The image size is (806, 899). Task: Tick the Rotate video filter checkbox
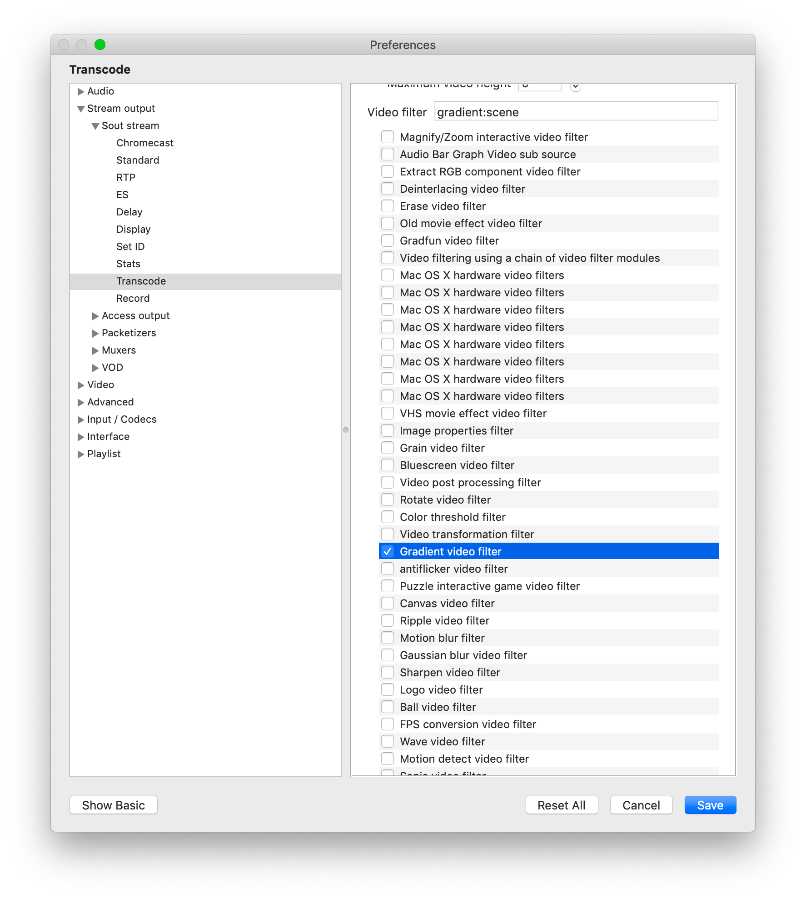[x=388, y=499]
